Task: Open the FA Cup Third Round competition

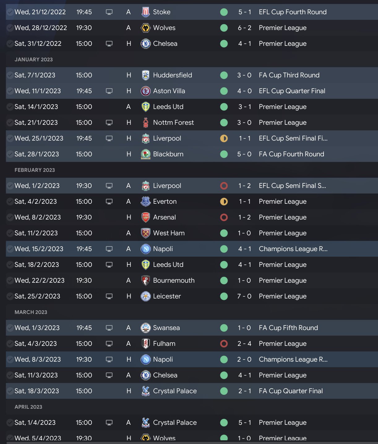Action: pos(289,75)
